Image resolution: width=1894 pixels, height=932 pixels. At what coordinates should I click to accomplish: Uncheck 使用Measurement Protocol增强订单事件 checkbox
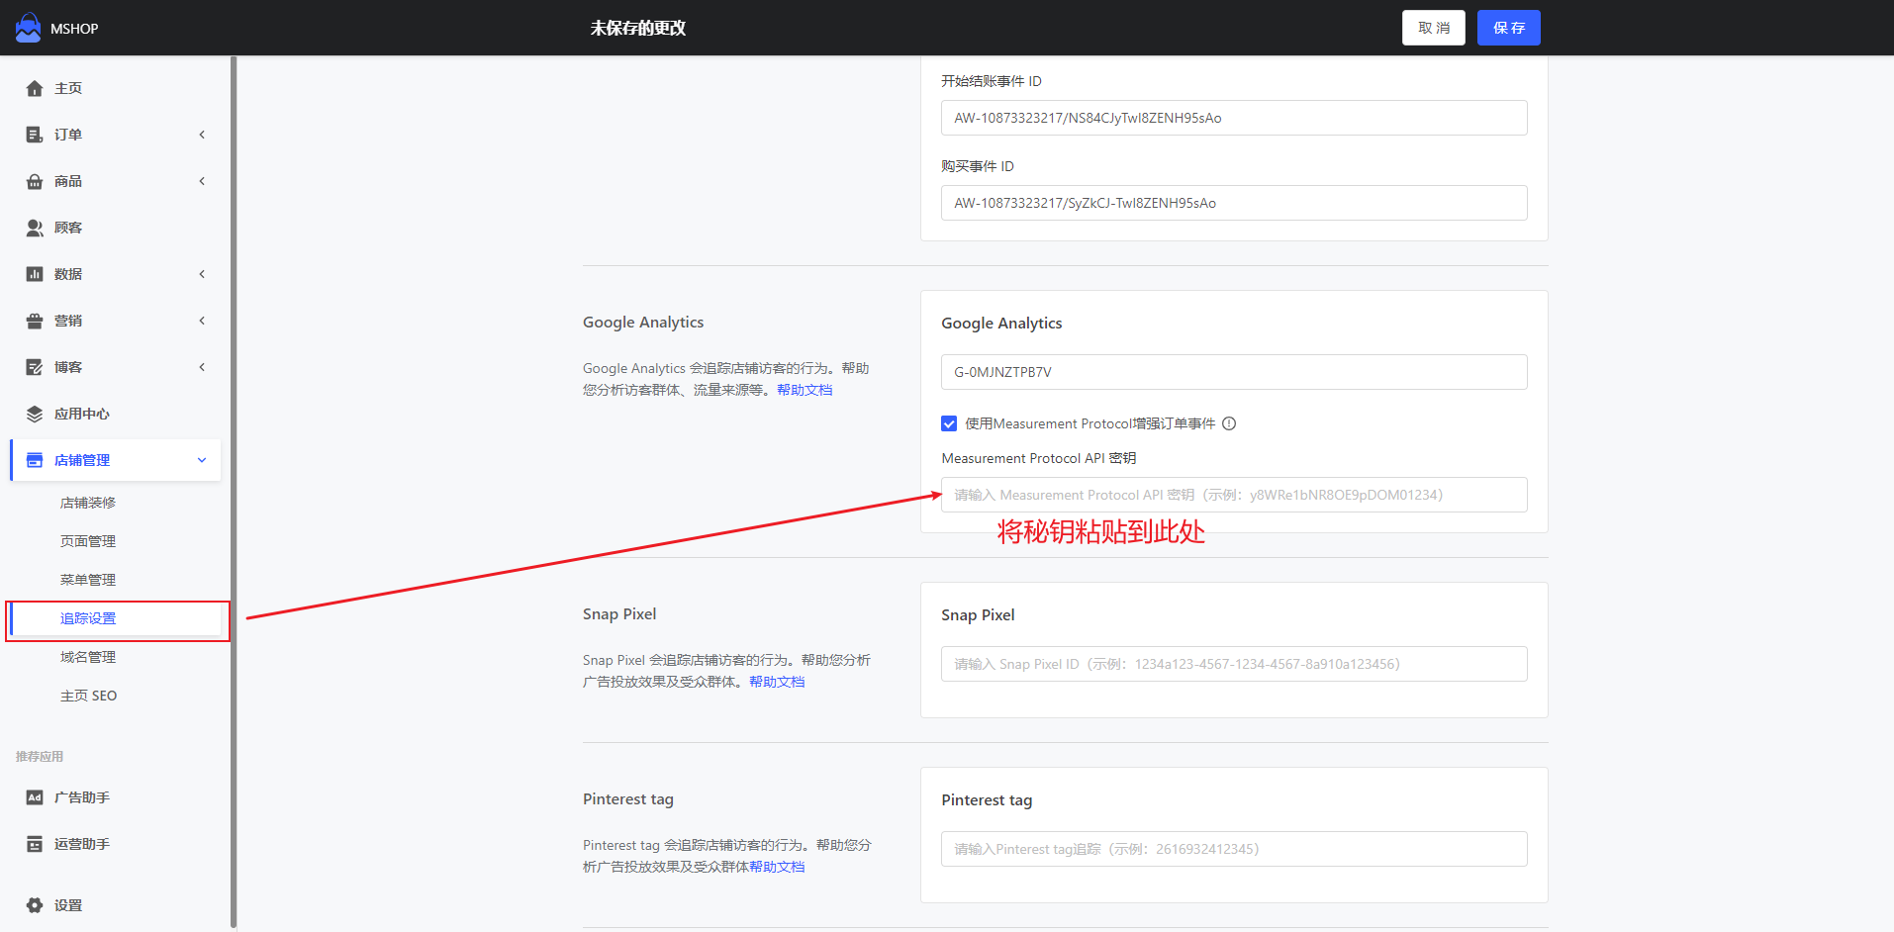[x=949, y=423]
